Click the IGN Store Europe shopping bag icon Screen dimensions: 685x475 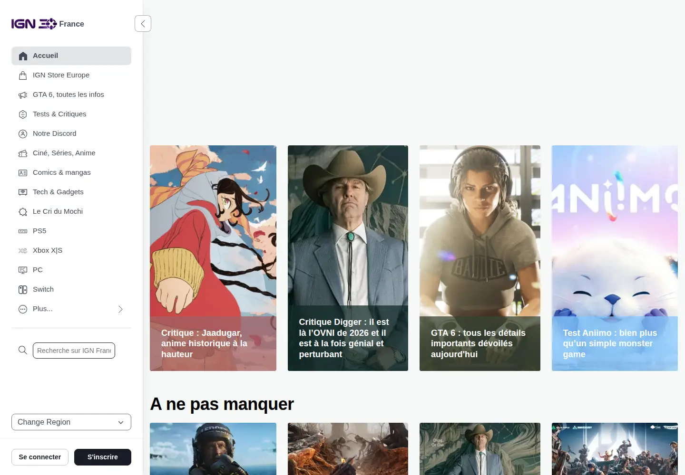23,76
